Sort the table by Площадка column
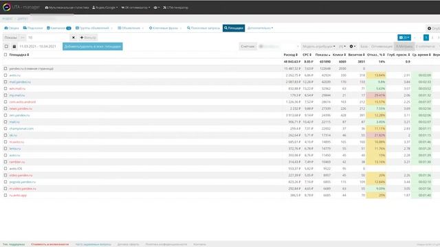 pyautogui.click(x=19, y=55)
